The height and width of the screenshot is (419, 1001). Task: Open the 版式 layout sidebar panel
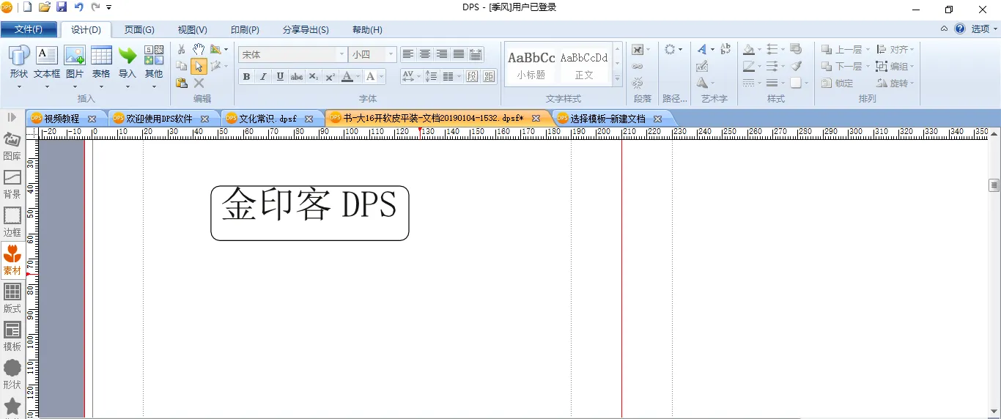click(12, 298)
